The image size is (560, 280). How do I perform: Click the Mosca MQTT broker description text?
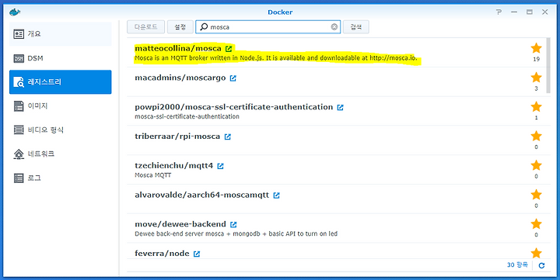coord(275,58)
